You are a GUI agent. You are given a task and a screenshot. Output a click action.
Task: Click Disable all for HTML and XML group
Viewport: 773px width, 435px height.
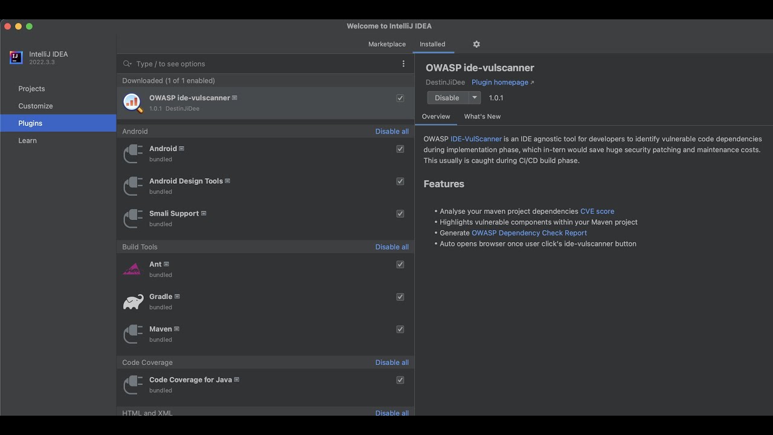click(x=392, y=413)
